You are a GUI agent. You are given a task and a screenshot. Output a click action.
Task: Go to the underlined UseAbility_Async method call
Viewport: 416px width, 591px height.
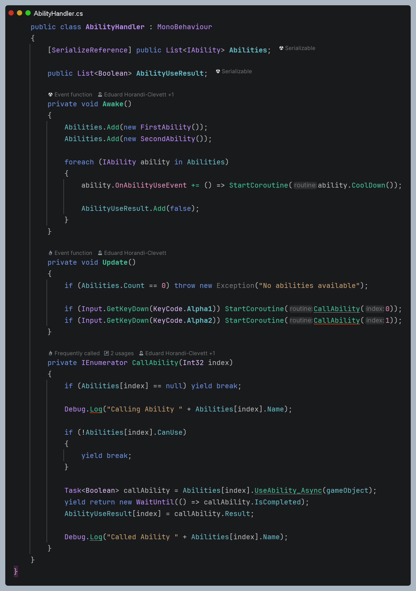[x=288, y=490]
